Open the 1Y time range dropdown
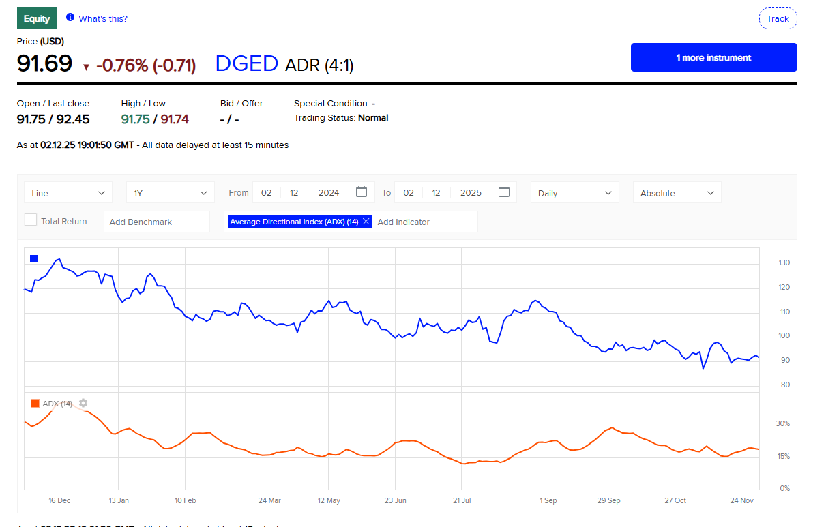The image size is (826, 527). [x=171, y=193]
